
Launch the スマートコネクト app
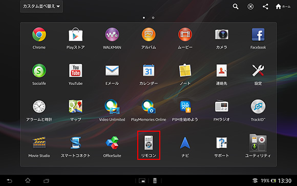tap(76, 147)
